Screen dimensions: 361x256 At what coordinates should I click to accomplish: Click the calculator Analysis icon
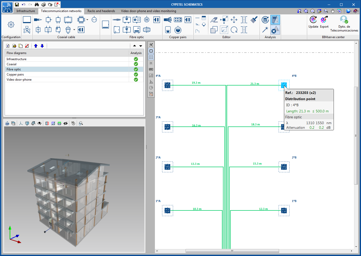pos(265,20)
